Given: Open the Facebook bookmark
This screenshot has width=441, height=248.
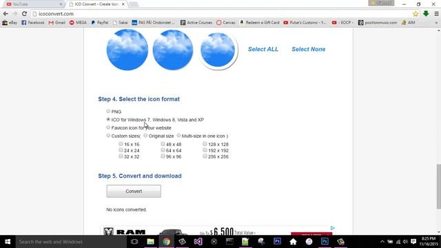Looking at the screenshot, I should [x=33, y=23].
